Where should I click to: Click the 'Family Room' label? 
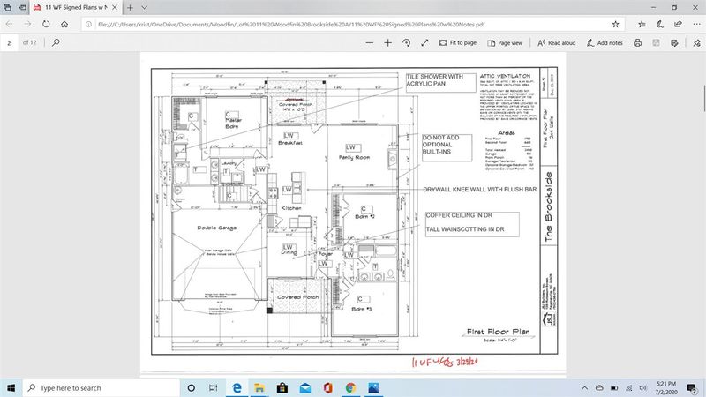(355, 157)
